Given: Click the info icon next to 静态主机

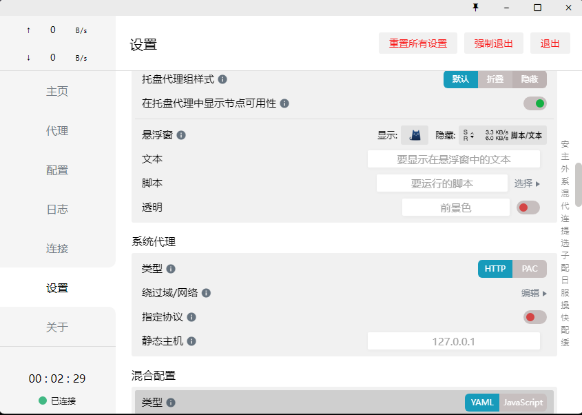Looking at the screenshot, I should tap(191, 341).
